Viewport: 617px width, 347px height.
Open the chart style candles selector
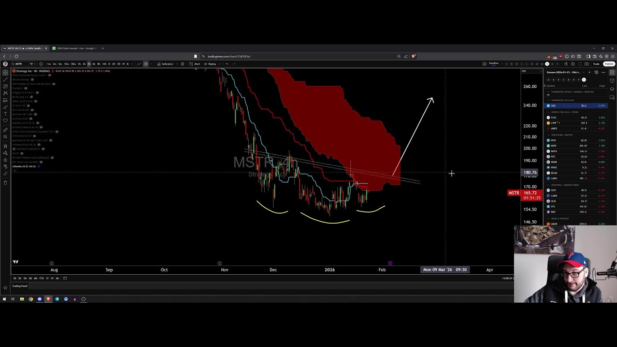146,64
